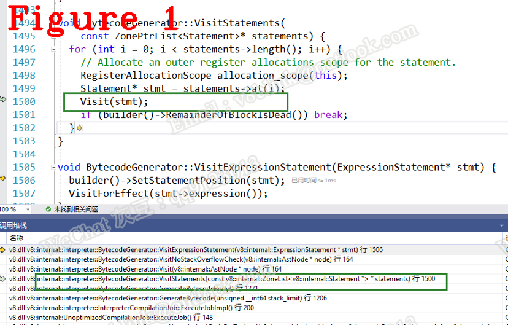Image resolution: width=508 pixels, height=325 pixels.
Task: Click the green arrow on the VisitStatements stack frame
Action: [3, 279]
